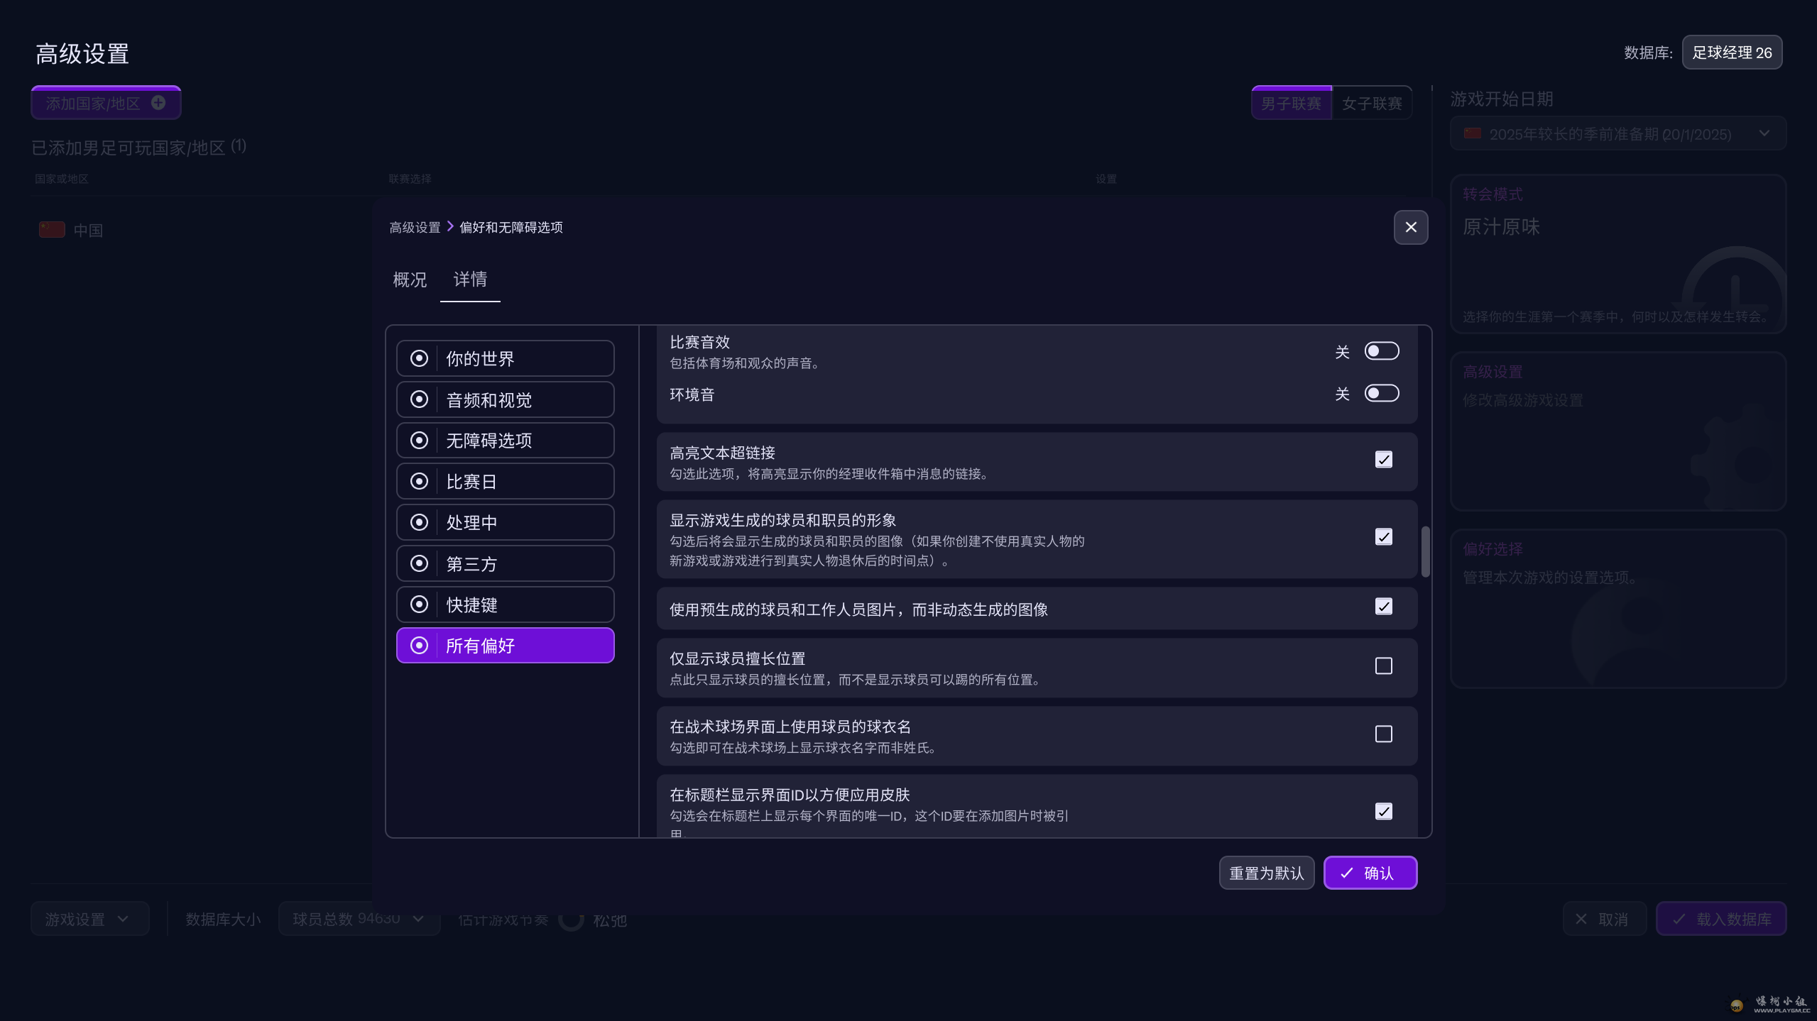Enable the 环境音 switch
Image resolution: width=1817 pixels, height=1021 pixels.
1381,393
